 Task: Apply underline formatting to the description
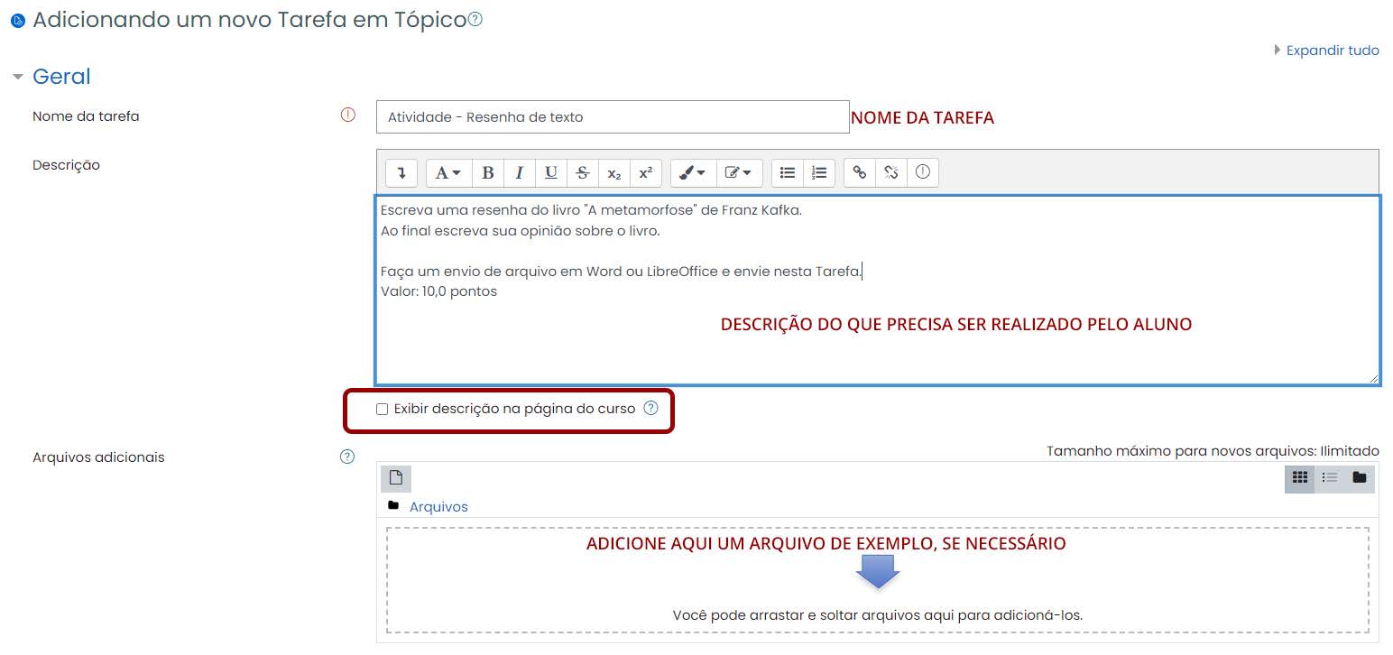pyautogui.click(x=550, y=172)
